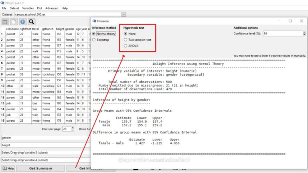This screenshot has height=173, width=308.
Task: Open the File menu
Action: (x=4, y=8)
